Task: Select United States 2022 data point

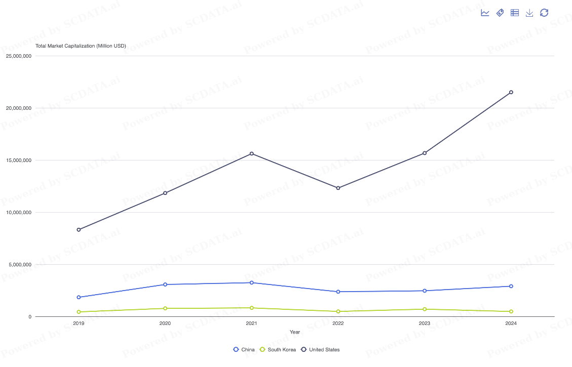Action: pos(338,188)
